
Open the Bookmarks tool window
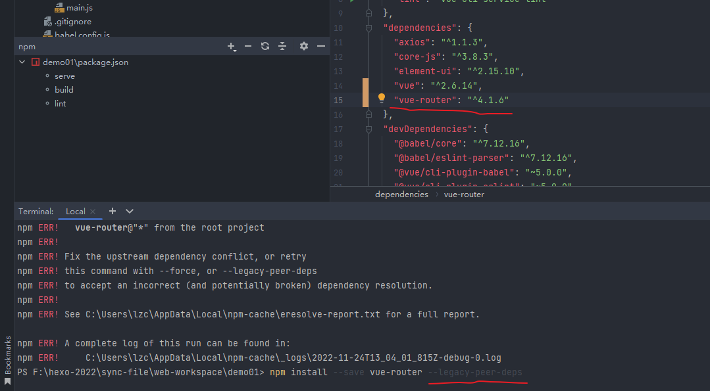pyautogui.click(x=7, y=361)
